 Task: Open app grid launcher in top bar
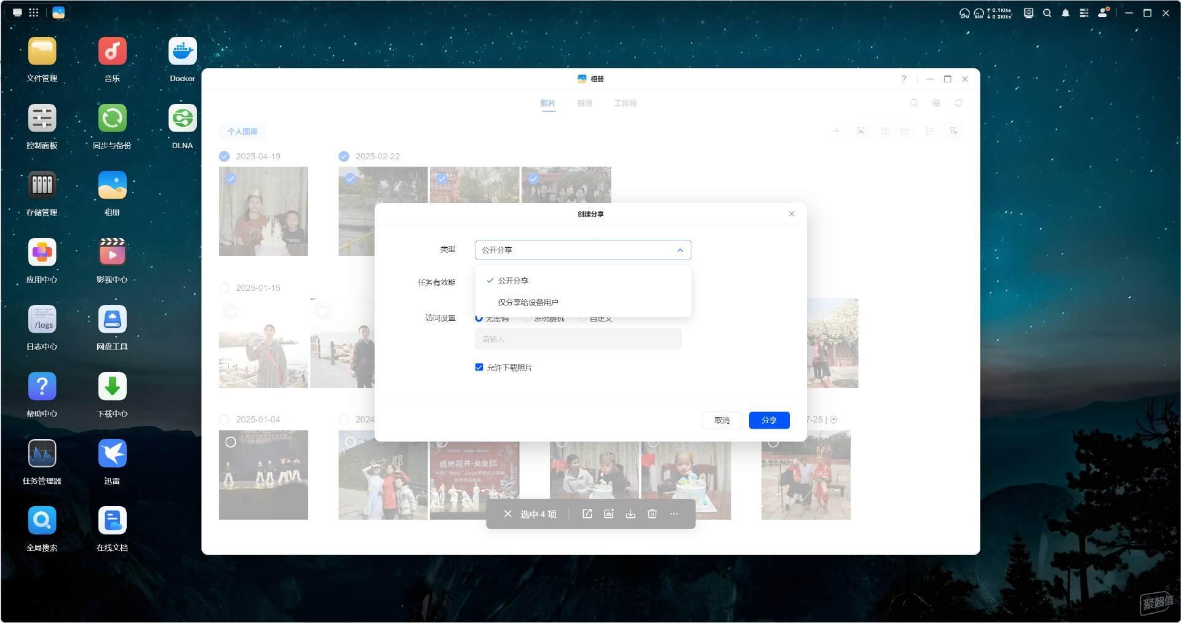tap(34, 12)
